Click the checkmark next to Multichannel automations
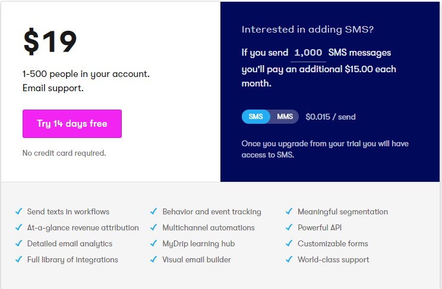Screen dimensions: 442x289 (x=154, y=227)
